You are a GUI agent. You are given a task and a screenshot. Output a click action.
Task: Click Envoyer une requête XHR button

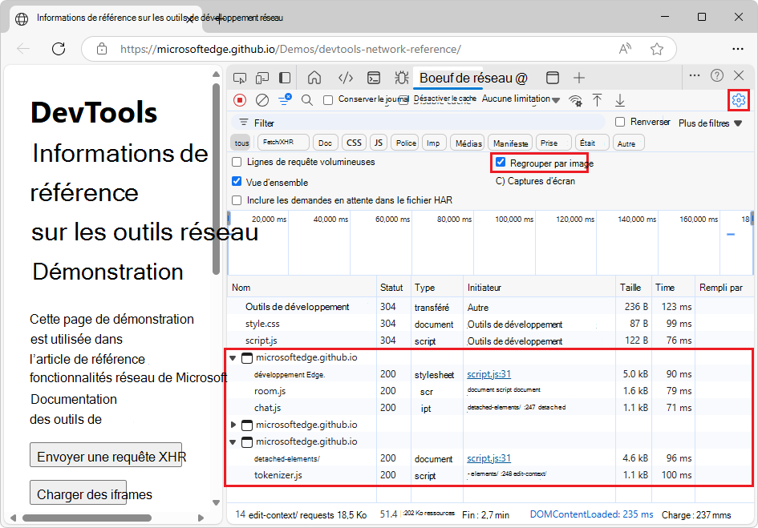tap(106, 454)
